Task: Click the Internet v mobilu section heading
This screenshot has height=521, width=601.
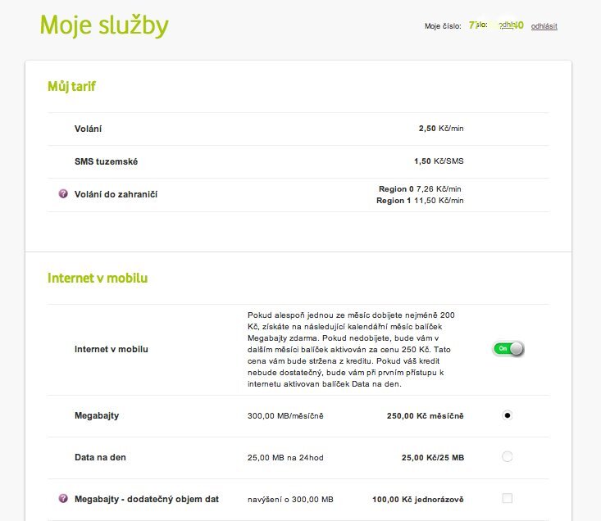Action: pyautogui.click(x=98, y=278)
